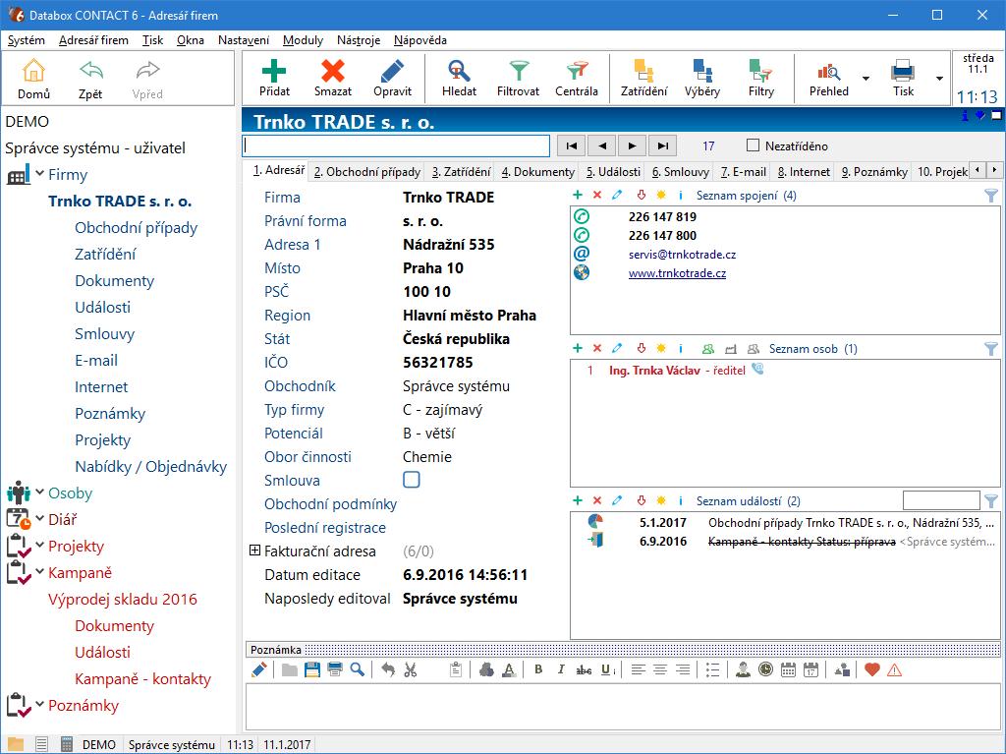Click the search input field above the tabs
Screen dimensions: 1006x754
pyautogui.click(x=397, y=145)
